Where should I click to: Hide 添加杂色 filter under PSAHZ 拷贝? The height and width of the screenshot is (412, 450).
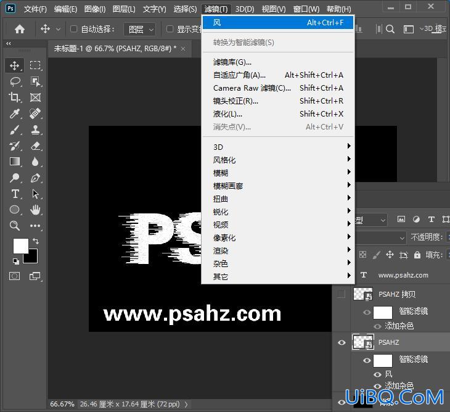[377, 326]
